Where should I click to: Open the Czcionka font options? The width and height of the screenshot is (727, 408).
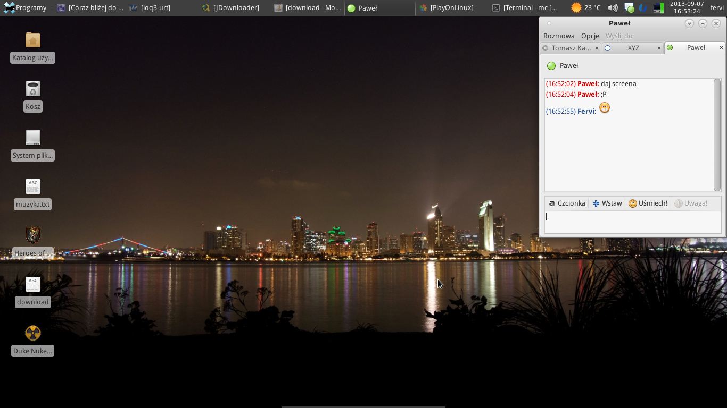tap(567, 203)
